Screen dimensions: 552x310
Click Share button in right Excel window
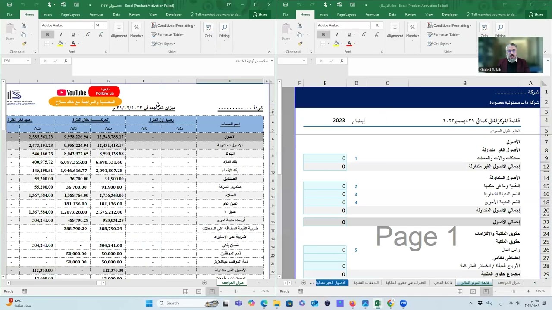(x=536, y=14)
